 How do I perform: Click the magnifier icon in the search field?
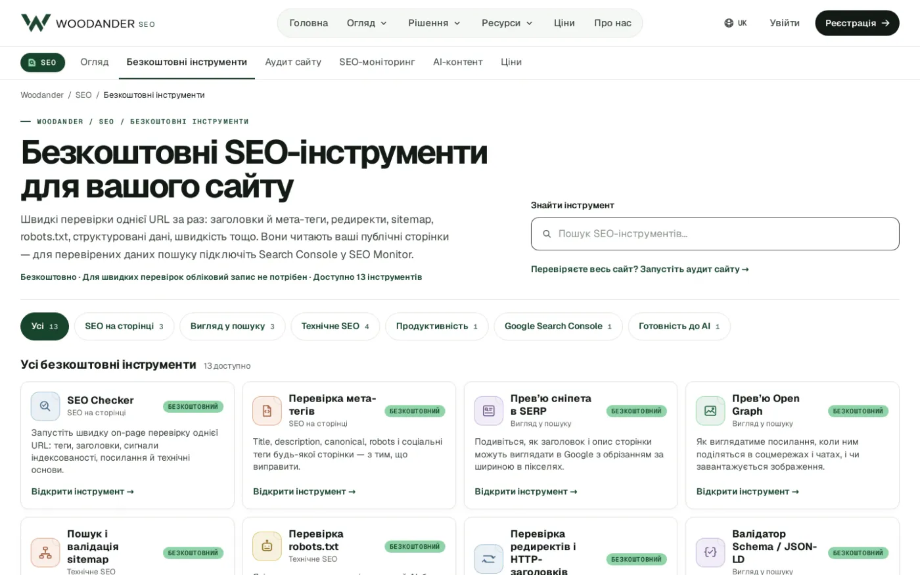pos(547,234)
